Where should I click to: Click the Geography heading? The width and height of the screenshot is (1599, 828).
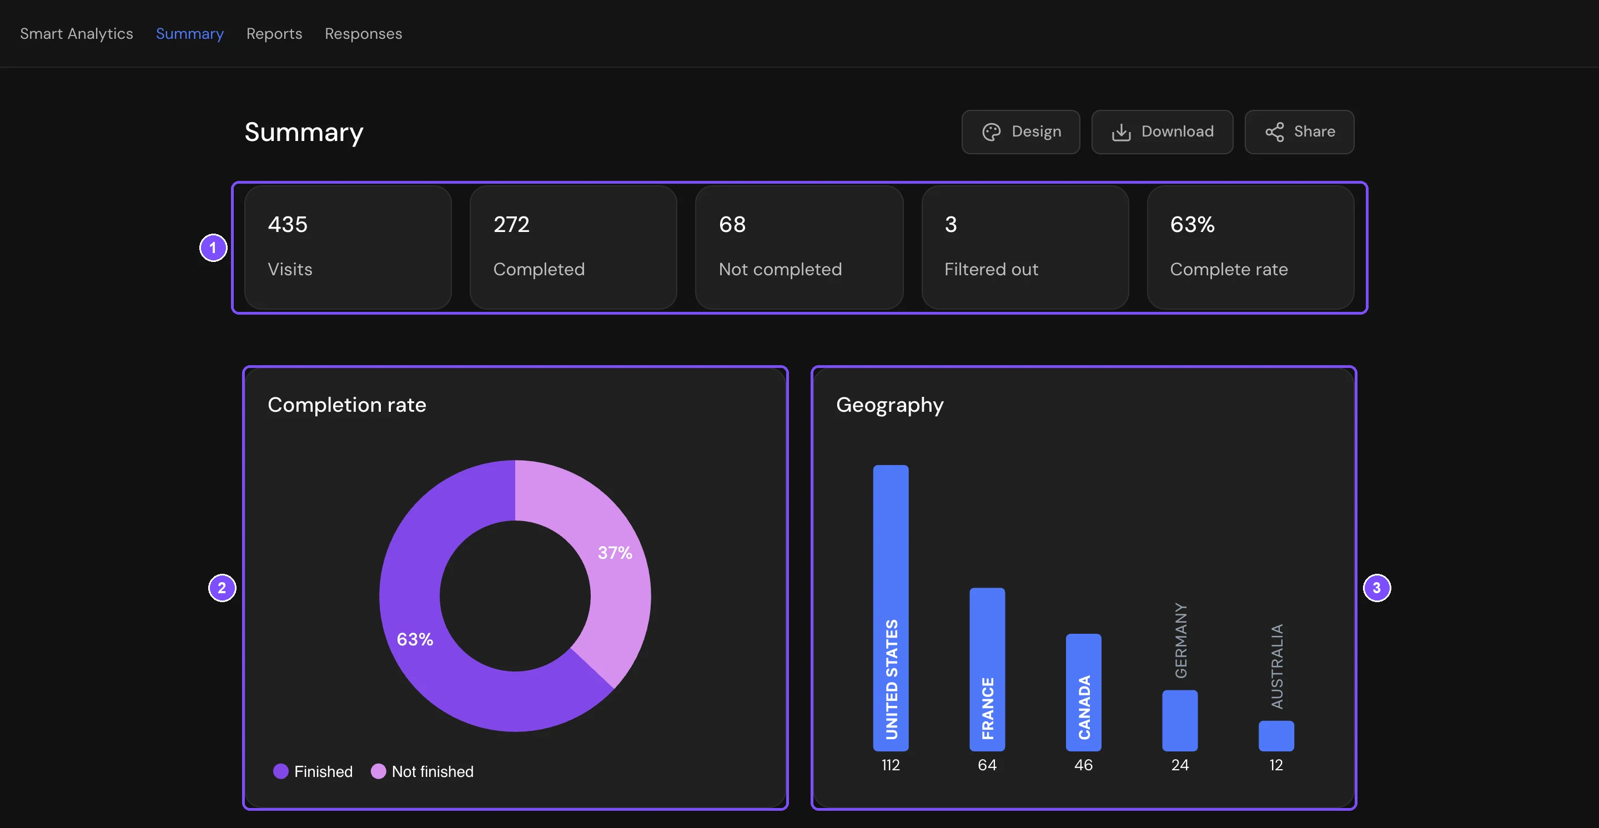tap(889, 405)
